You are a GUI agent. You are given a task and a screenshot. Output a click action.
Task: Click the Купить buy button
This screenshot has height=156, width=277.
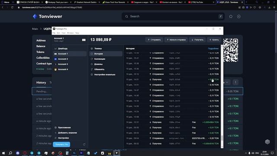point(214,40)
